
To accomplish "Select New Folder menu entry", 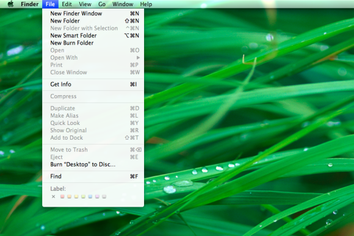I will click(x=93, y=21).
